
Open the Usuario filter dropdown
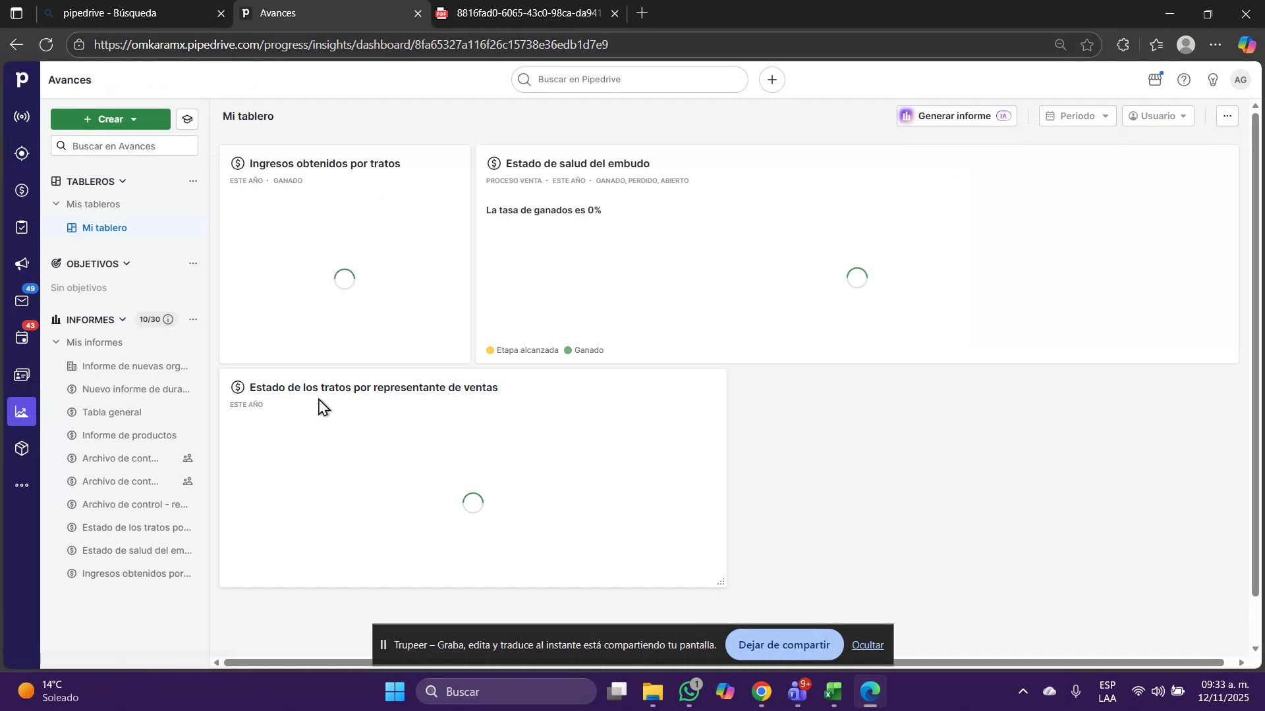point(1158,116)
